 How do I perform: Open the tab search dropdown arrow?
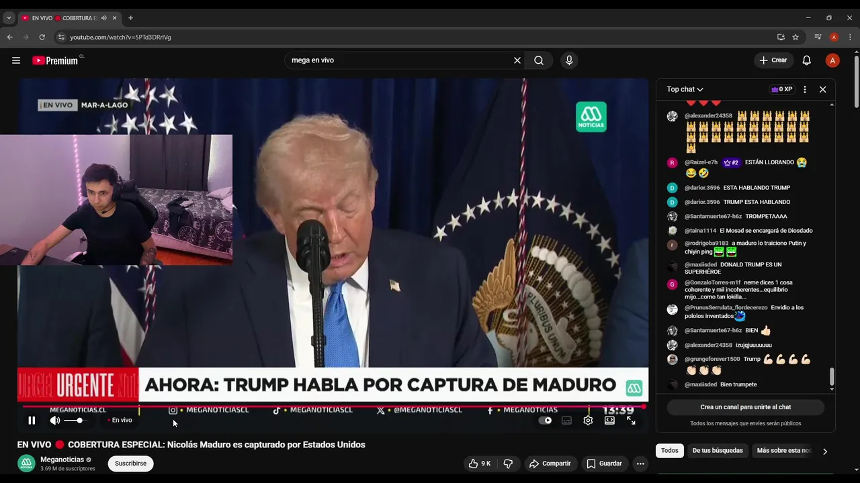click(9, 18)
